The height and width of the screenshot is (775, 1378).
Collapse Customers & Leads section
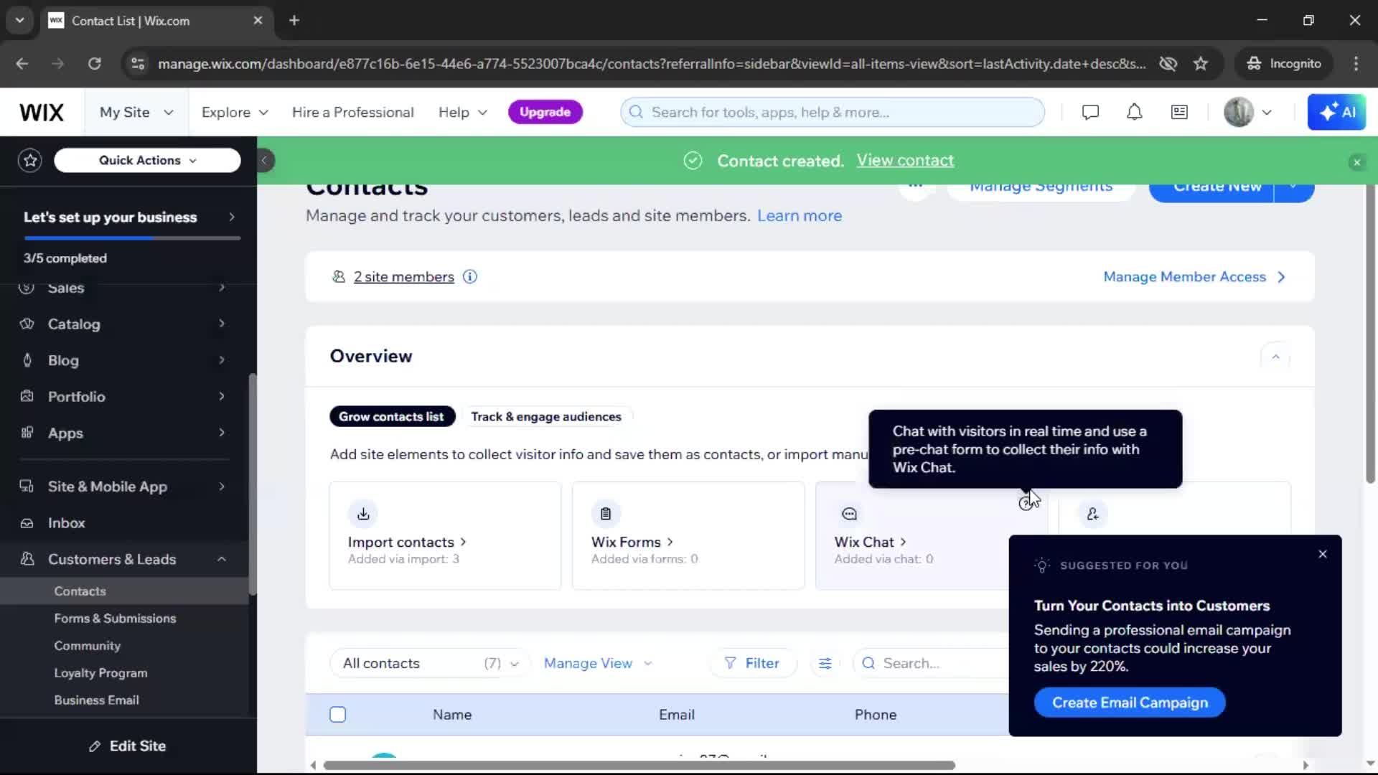[x=123, y=559]
